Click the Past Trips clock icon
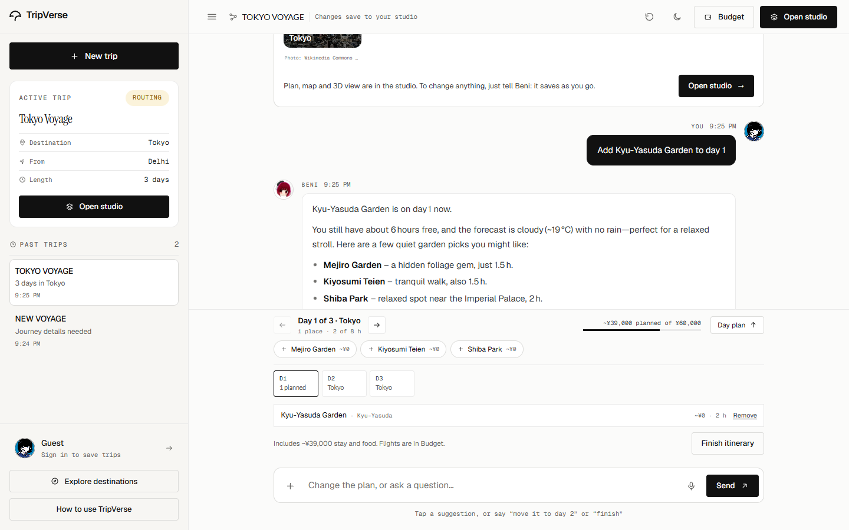This screenshot has height=530, width=849. [13, 244]
